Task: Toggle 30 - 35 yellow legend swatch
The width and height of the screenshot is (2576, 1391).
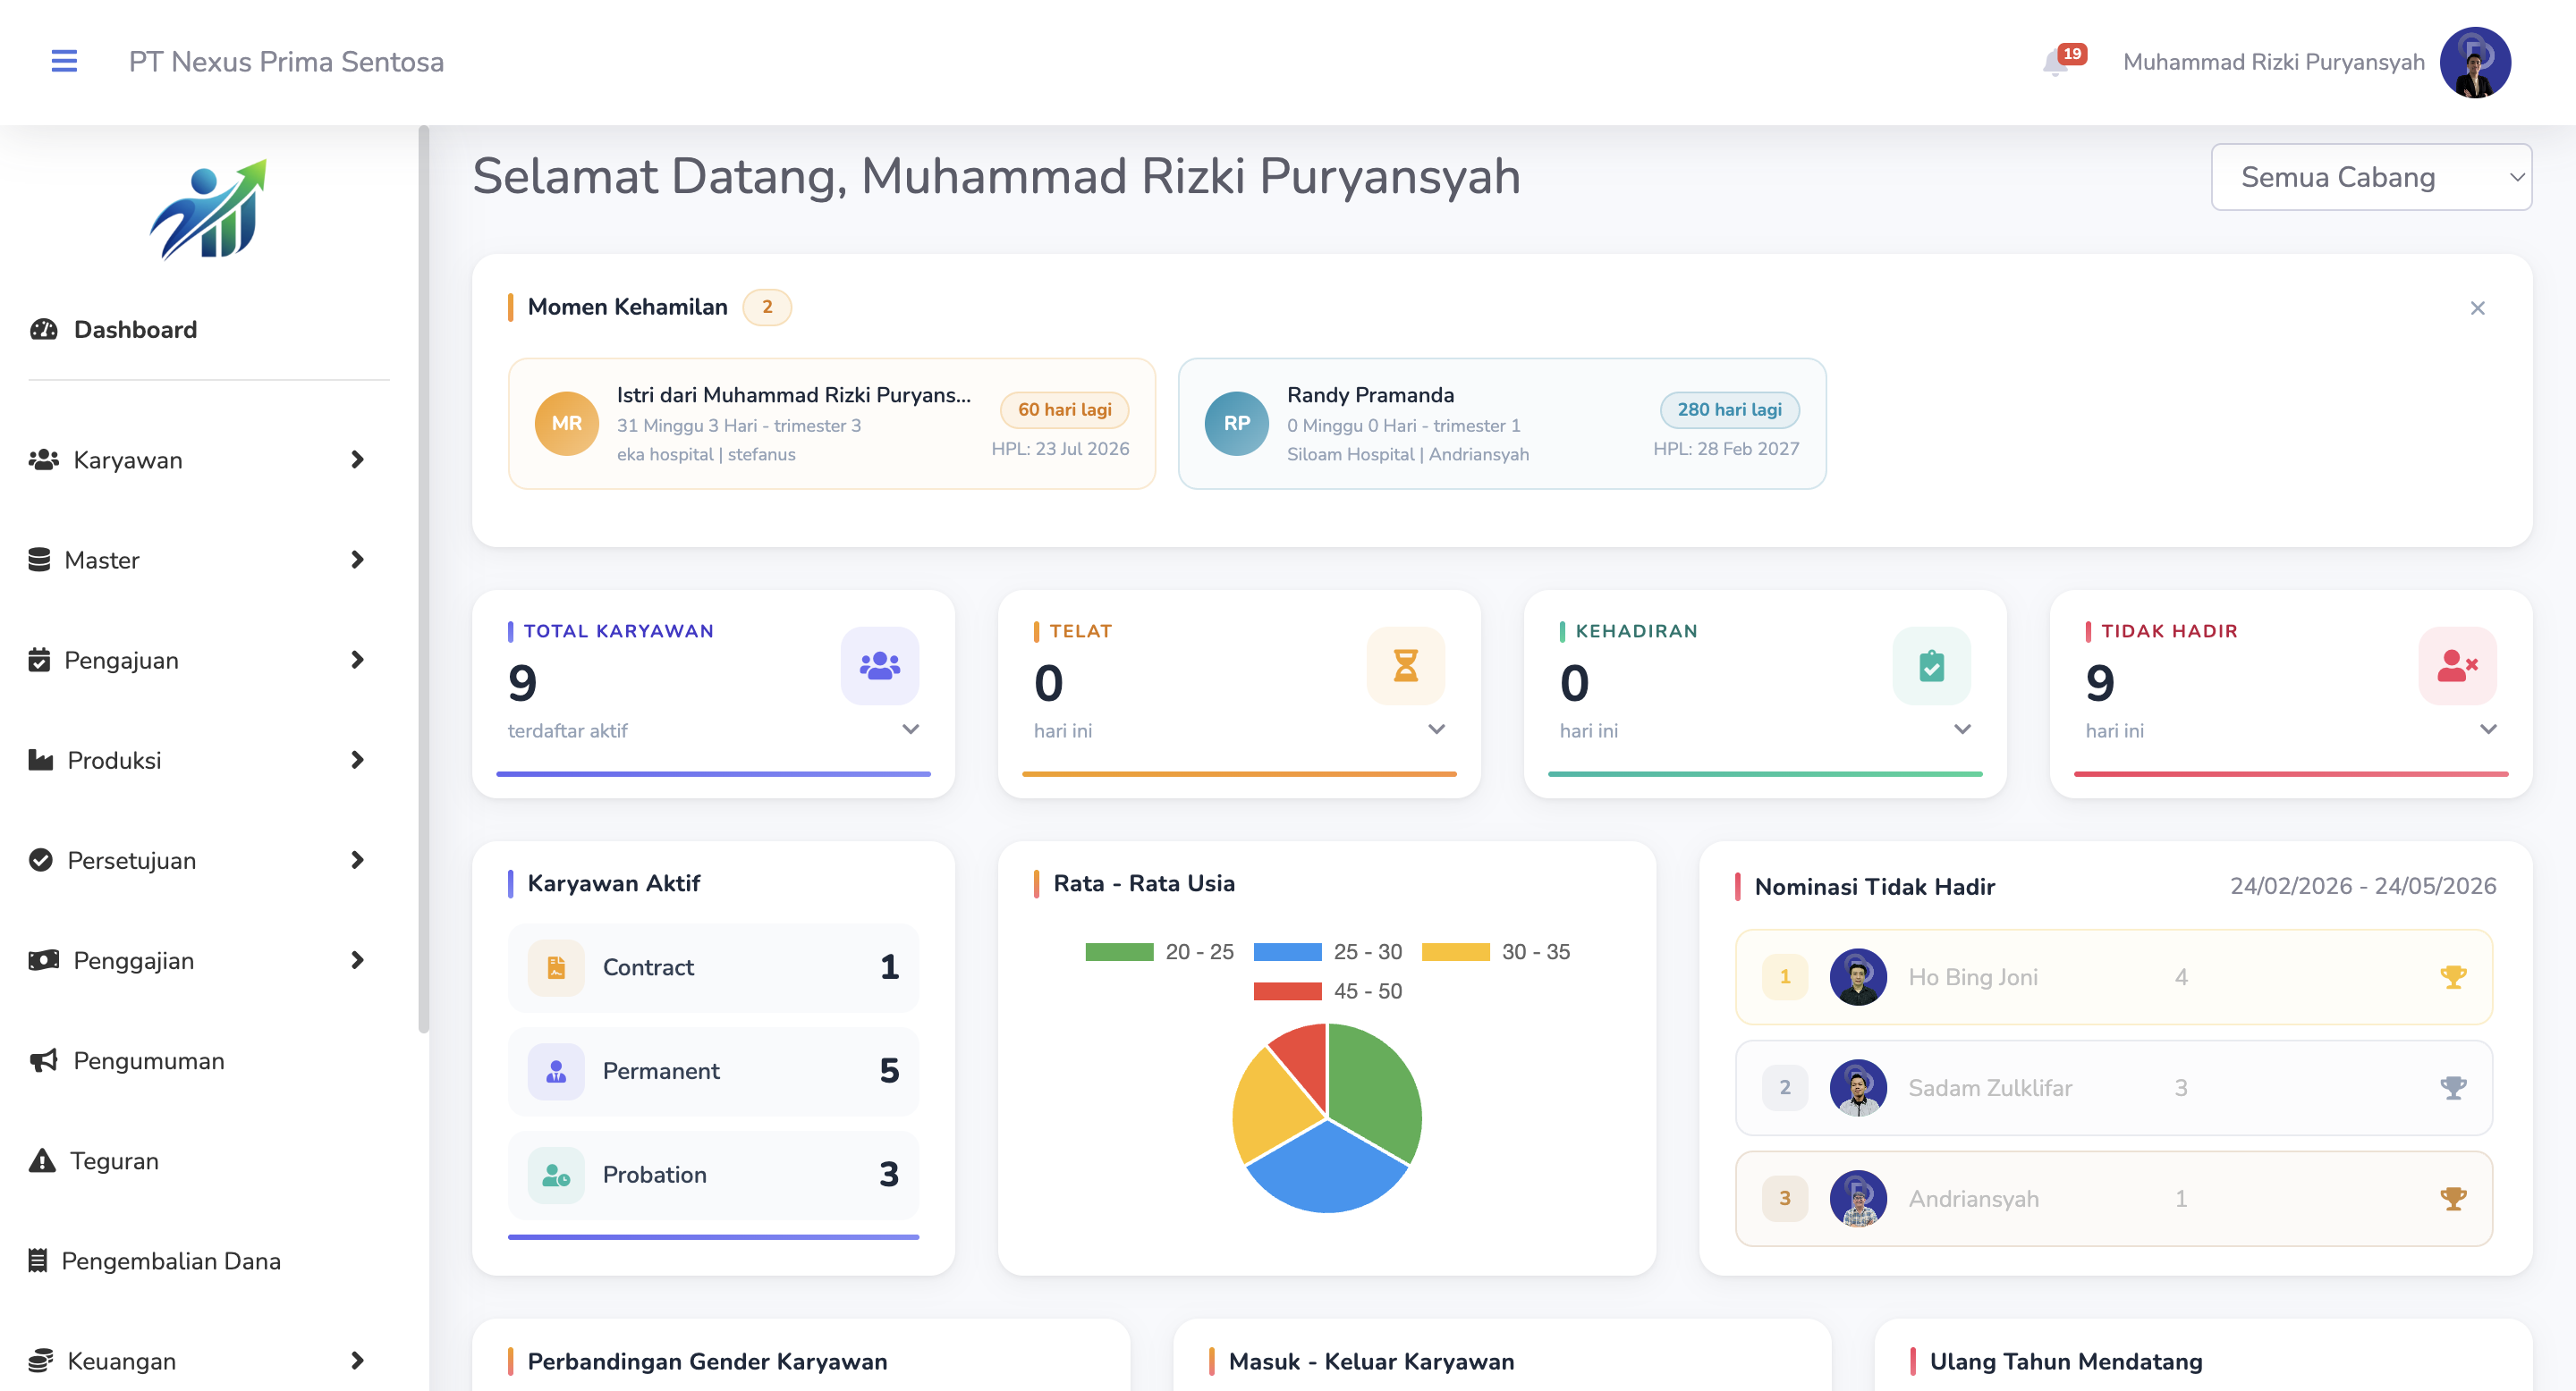Action: (1455, 951)
